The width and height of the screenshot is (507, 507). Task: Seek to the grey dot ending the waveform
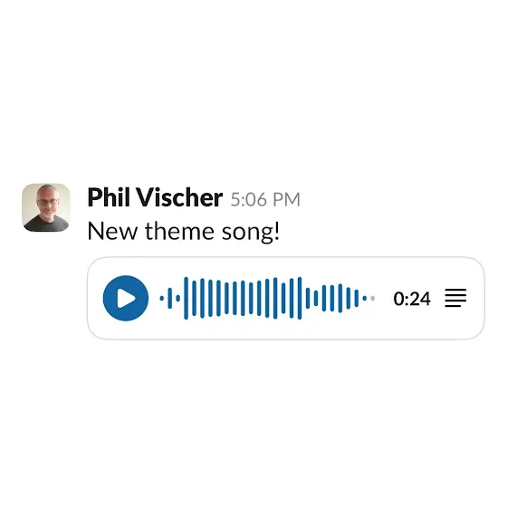(x=373, y=298)
